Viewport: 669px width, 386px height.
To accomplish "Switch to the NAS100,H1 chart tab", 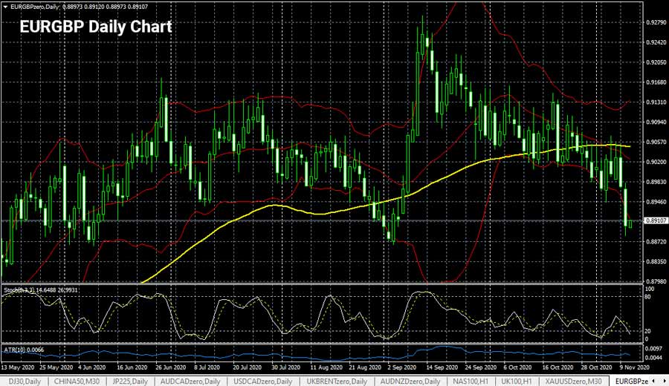I will pos(471,382).
